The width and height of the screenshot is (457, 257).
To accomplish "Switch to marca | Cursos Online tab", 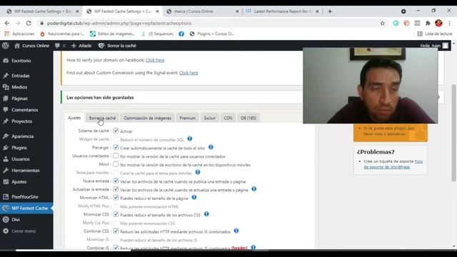I will pos(202,11).
